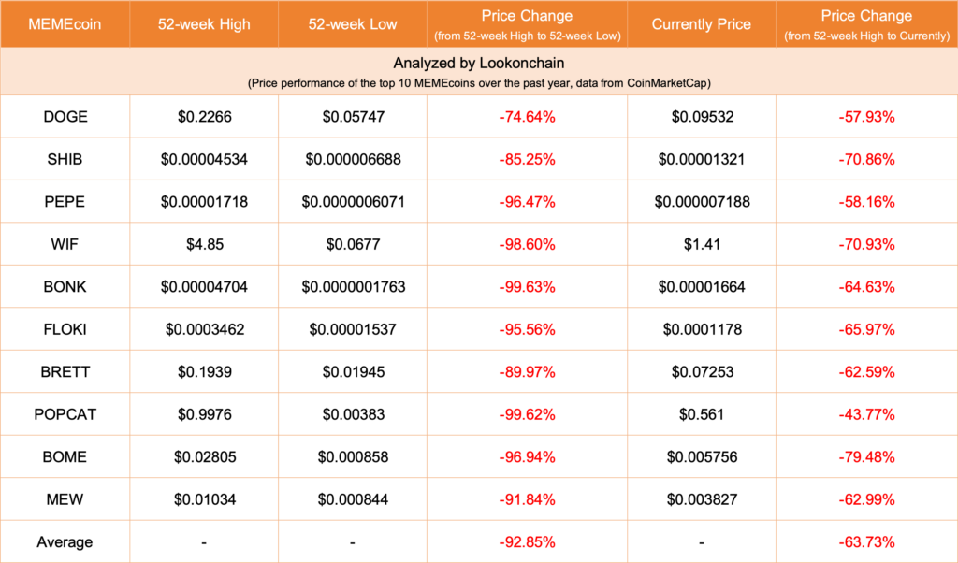958x563 pixels.
Task: Select the BRETT row label
Action: coord(65,372)
